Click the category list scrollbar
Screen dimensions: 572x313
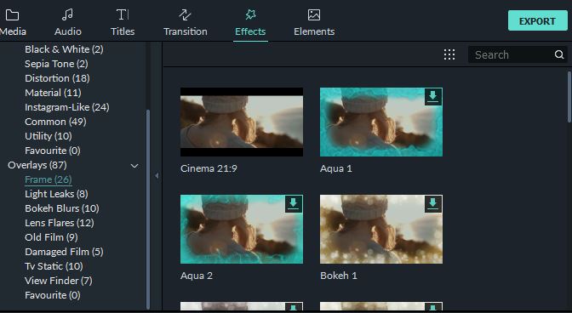point(148,209)
